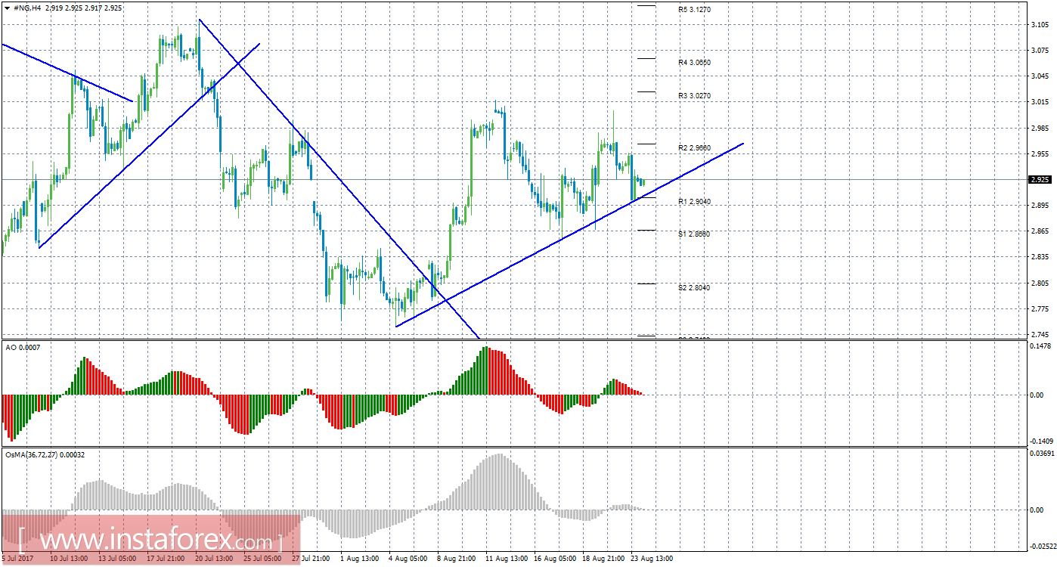Click the 5 Jul 2017 date label
The width and height of the screenshot is (1057, 567).
pos(17,559)
